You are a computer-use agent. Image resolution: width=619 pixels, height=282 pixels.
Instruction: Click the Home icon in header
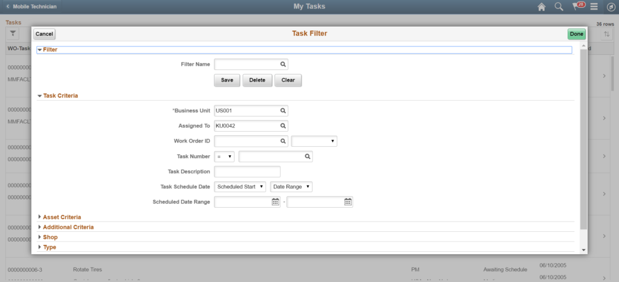542,7
